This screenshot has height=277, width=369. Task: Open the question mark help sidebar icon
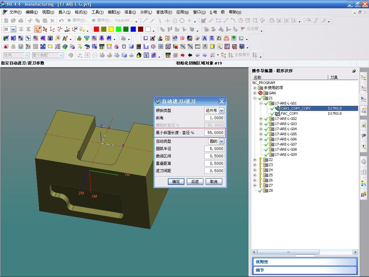click(364, 147)
